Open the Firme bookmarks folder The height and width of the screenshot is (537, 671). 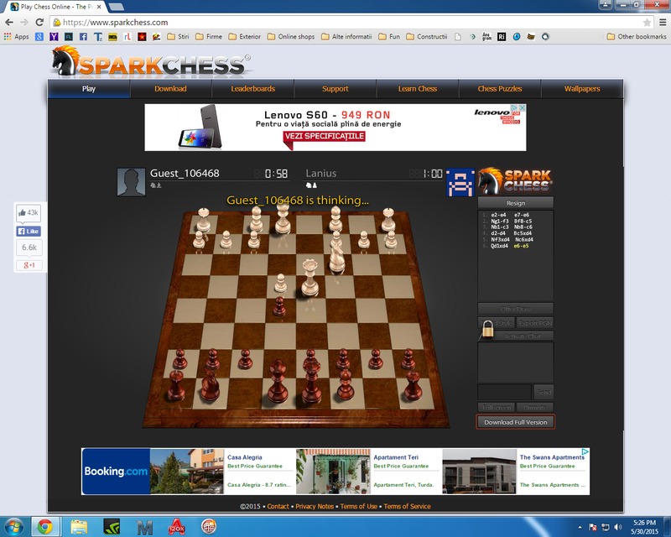coord(209,37)
